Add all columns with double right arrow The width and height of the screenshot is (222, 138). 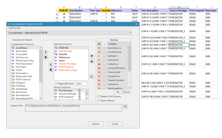click(x=46, y=57)
